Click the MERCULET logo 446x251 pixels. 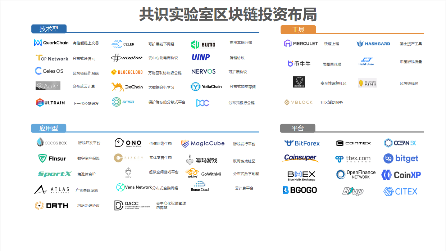301,44
